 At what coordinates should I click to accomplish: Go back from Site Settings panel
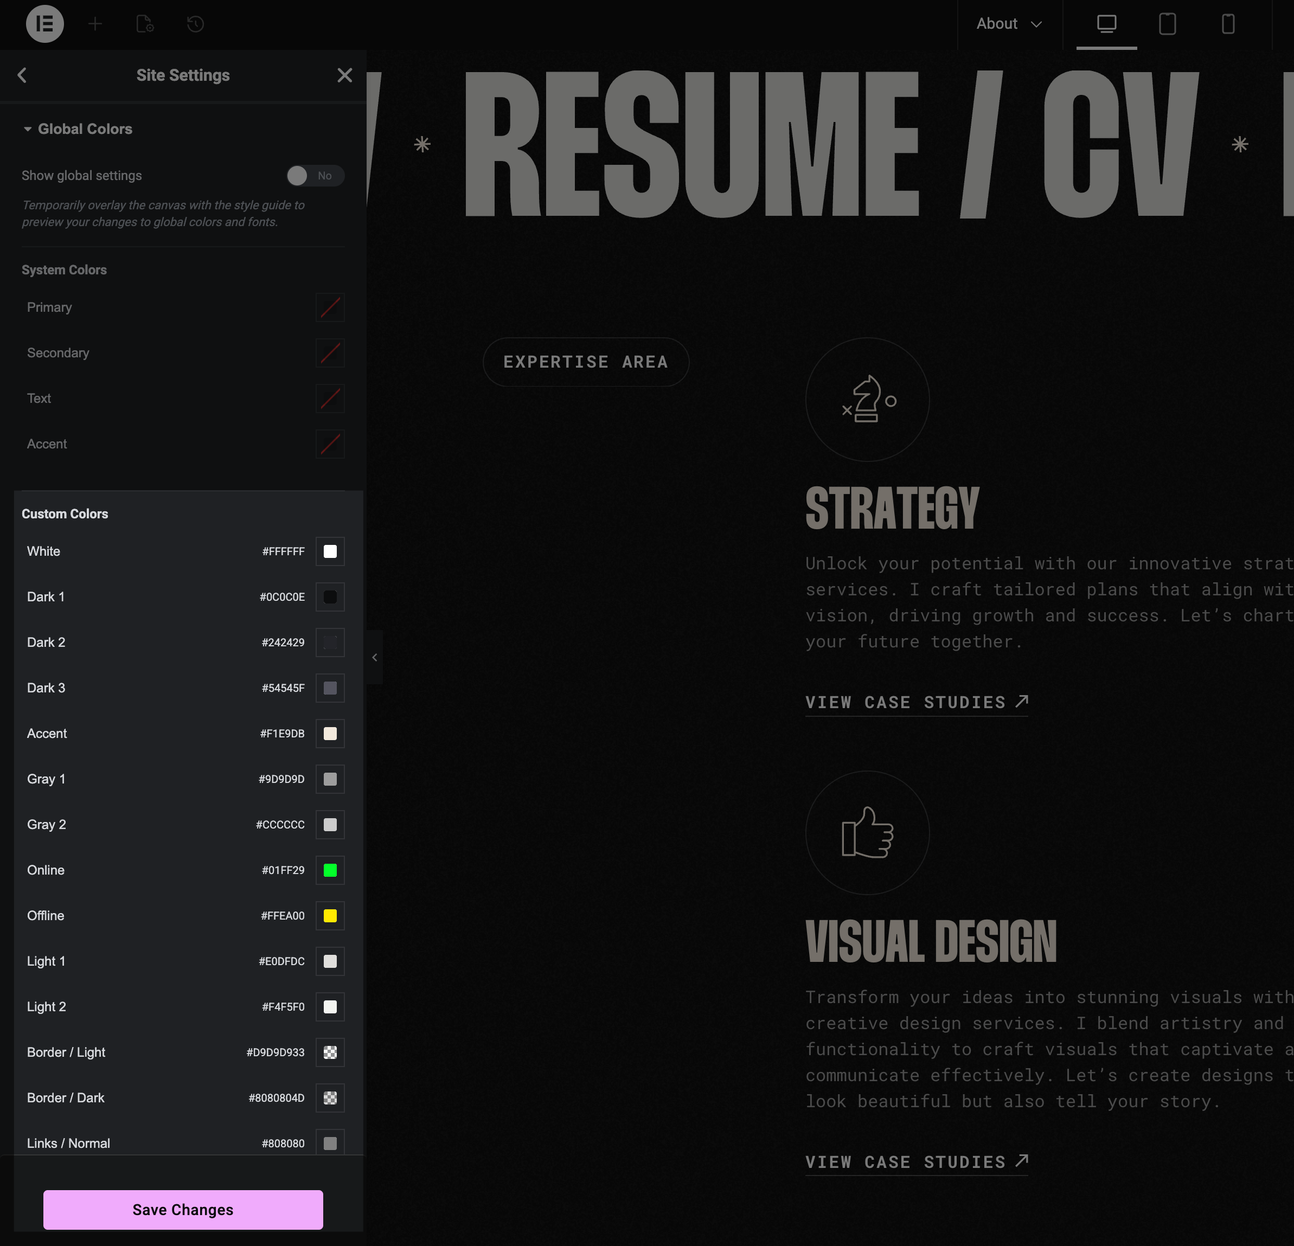coord(22,75)
